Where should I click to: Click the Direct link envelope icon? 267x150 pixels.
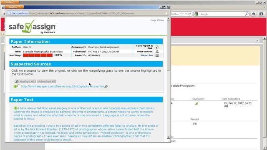click(x=157, y=55)
